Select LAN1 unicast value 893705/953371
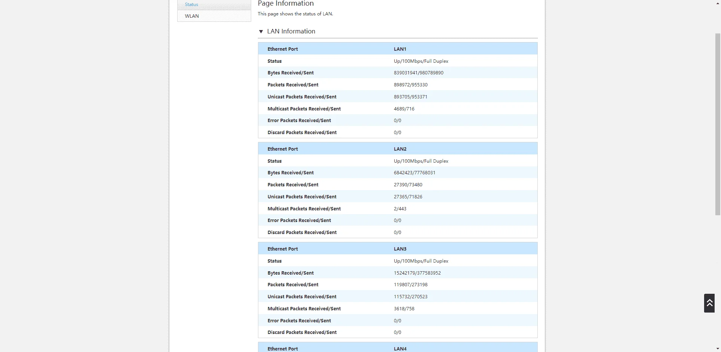Viewport: 721px width, 352px height. (x=410, y=97)
